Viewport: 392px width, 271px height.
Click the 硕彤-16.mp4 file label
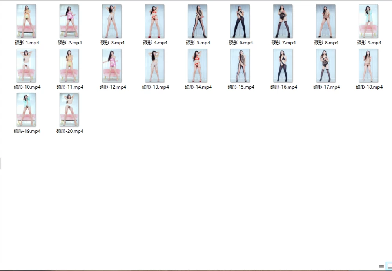(284, 87)
